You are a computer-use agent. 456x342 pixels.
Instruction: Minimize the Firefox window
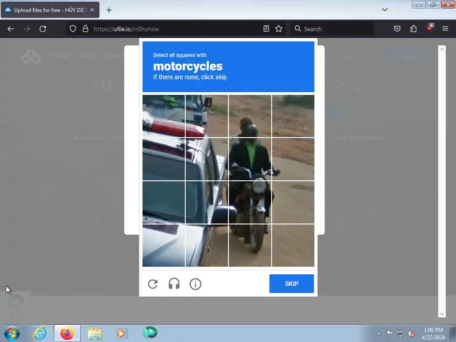tap(419, 4)
